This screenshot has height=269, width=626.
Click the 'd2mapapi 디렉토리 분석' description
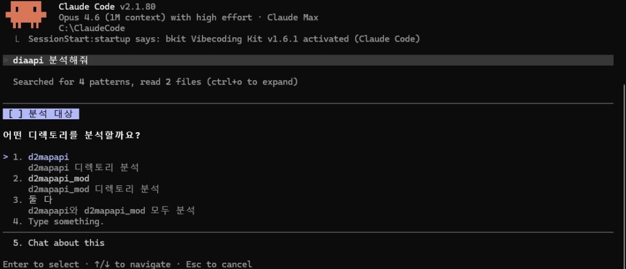click(83, 168)
